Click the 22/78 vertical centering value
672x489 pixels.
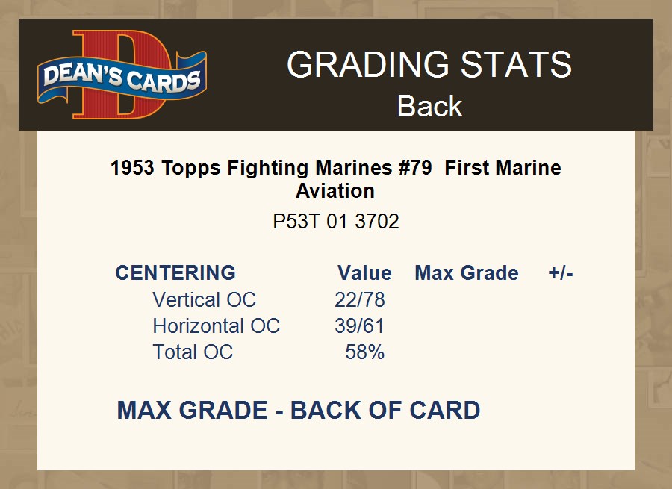point(360,300)
